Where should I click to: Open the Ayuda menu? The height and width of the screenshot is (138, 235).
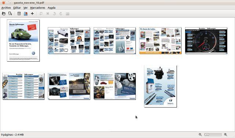coord(51,8)
